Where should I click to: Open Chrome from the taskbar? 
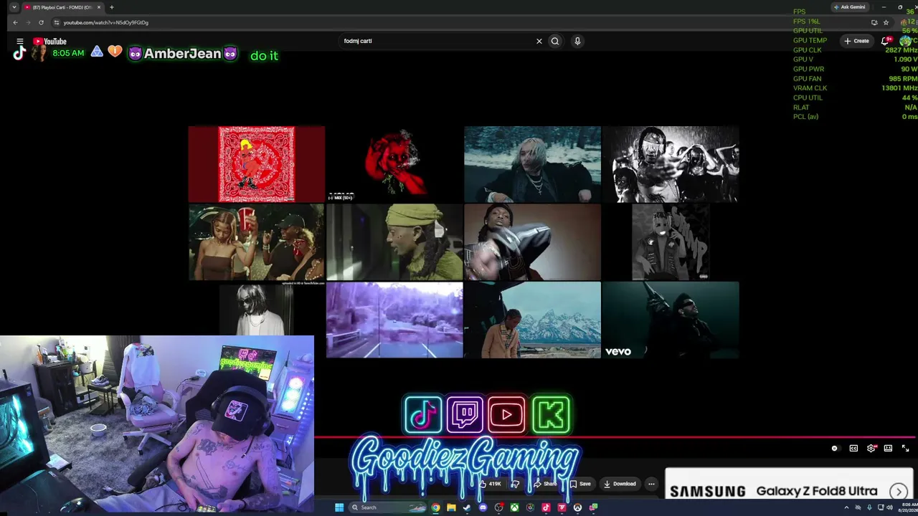[x=435, y=507]
